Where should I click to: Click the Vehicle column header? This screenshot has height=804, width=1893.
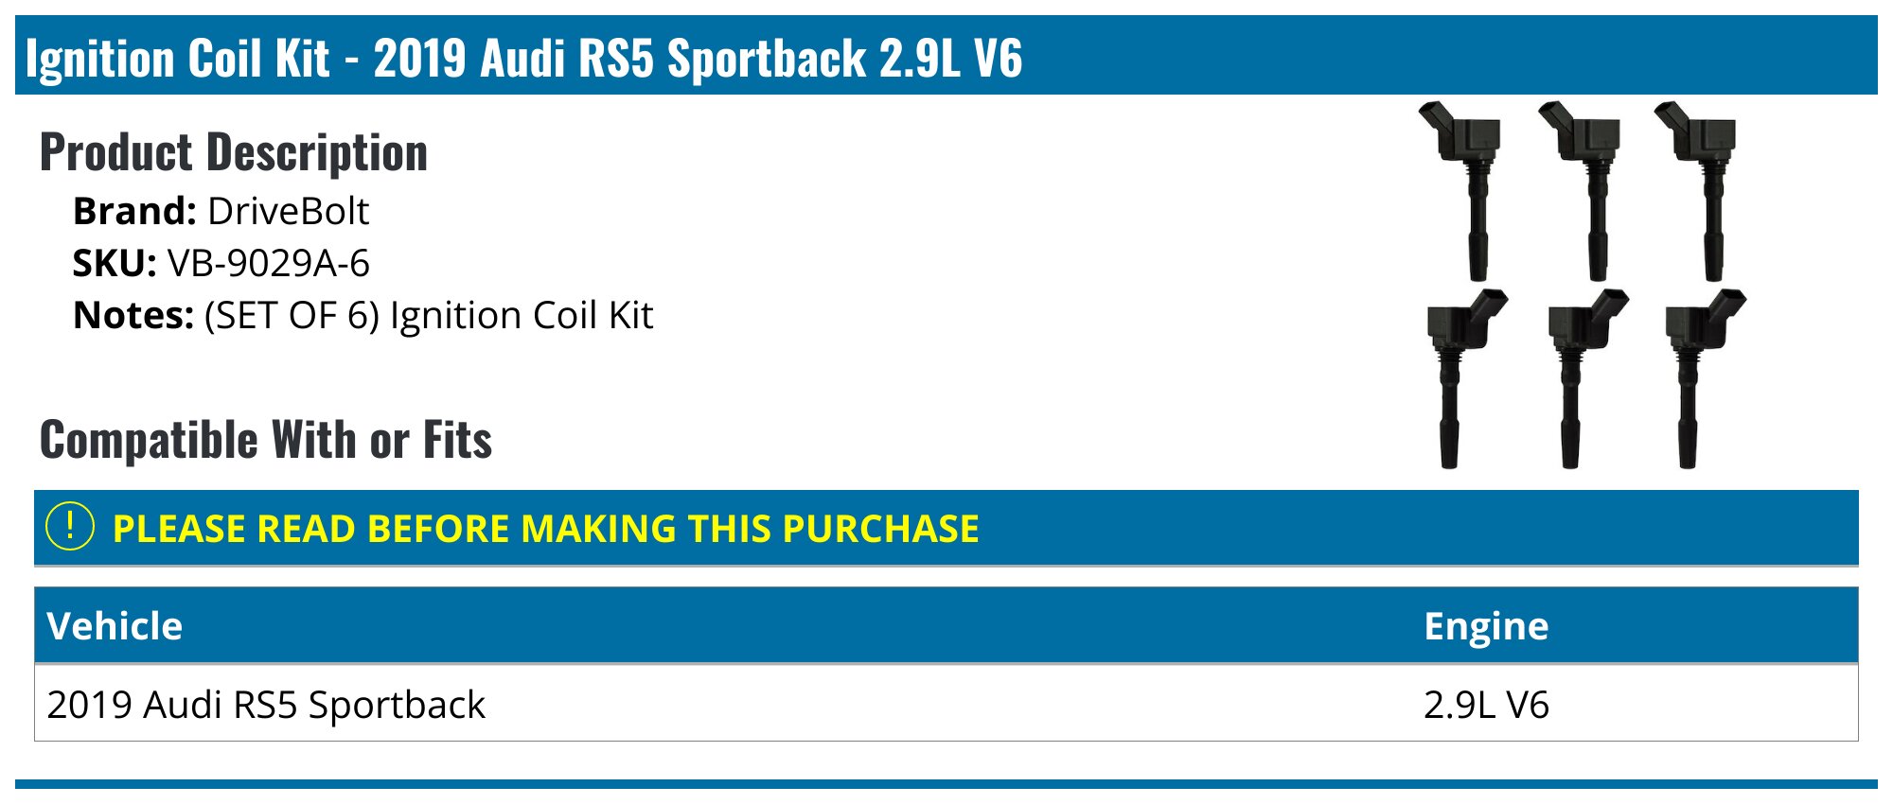click(x=115, y=626)
